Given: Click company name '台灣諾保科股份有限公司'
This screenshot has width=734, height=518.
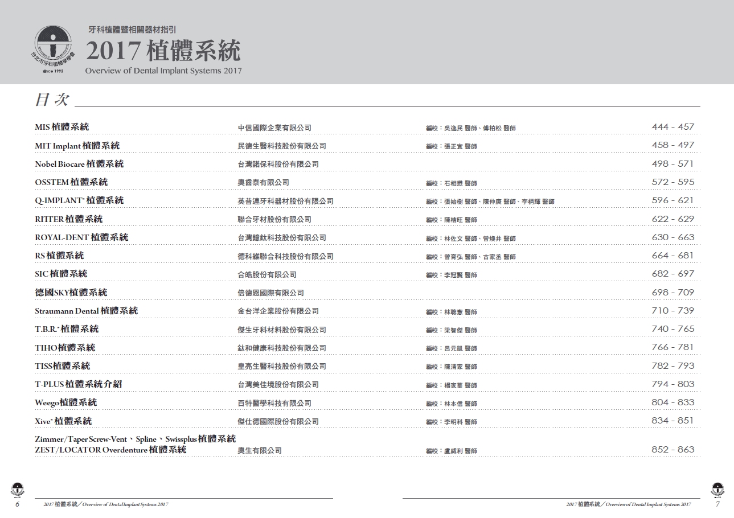Looking at the screenshot, I should point(278,165).
